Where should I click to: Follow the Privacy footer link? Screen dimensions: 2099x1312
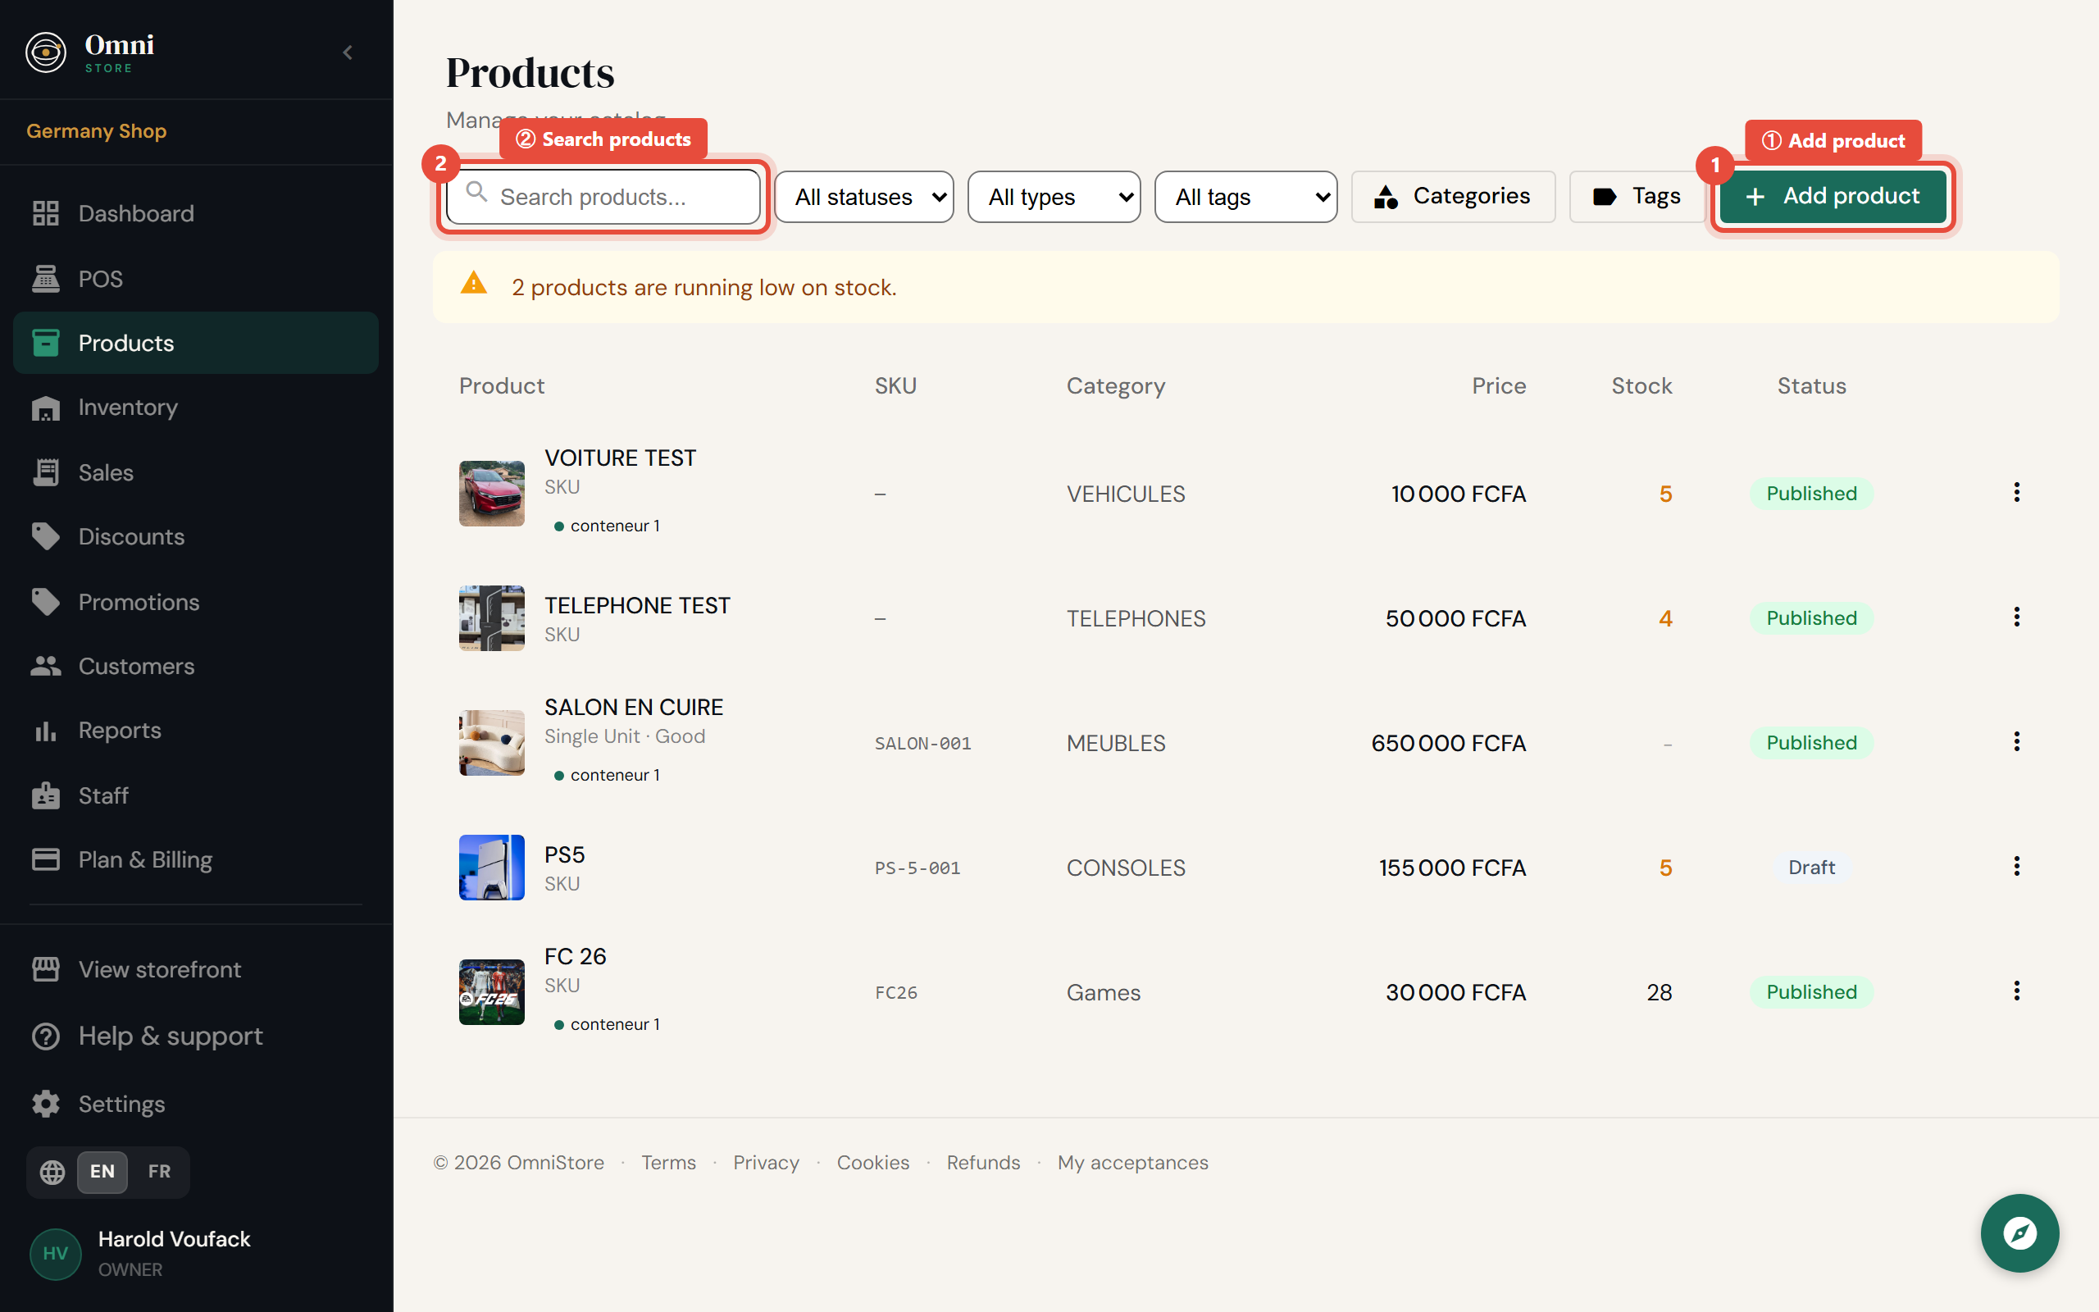(x=766, y=1163)
